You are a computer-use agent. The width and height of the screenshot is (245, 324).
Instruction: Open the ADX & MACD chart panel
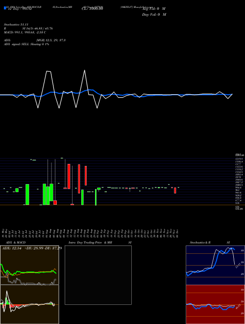pos(29,265)
